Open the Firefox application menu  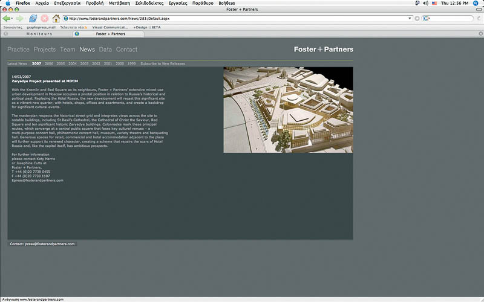pyautogui.click(x=23, y=3)
